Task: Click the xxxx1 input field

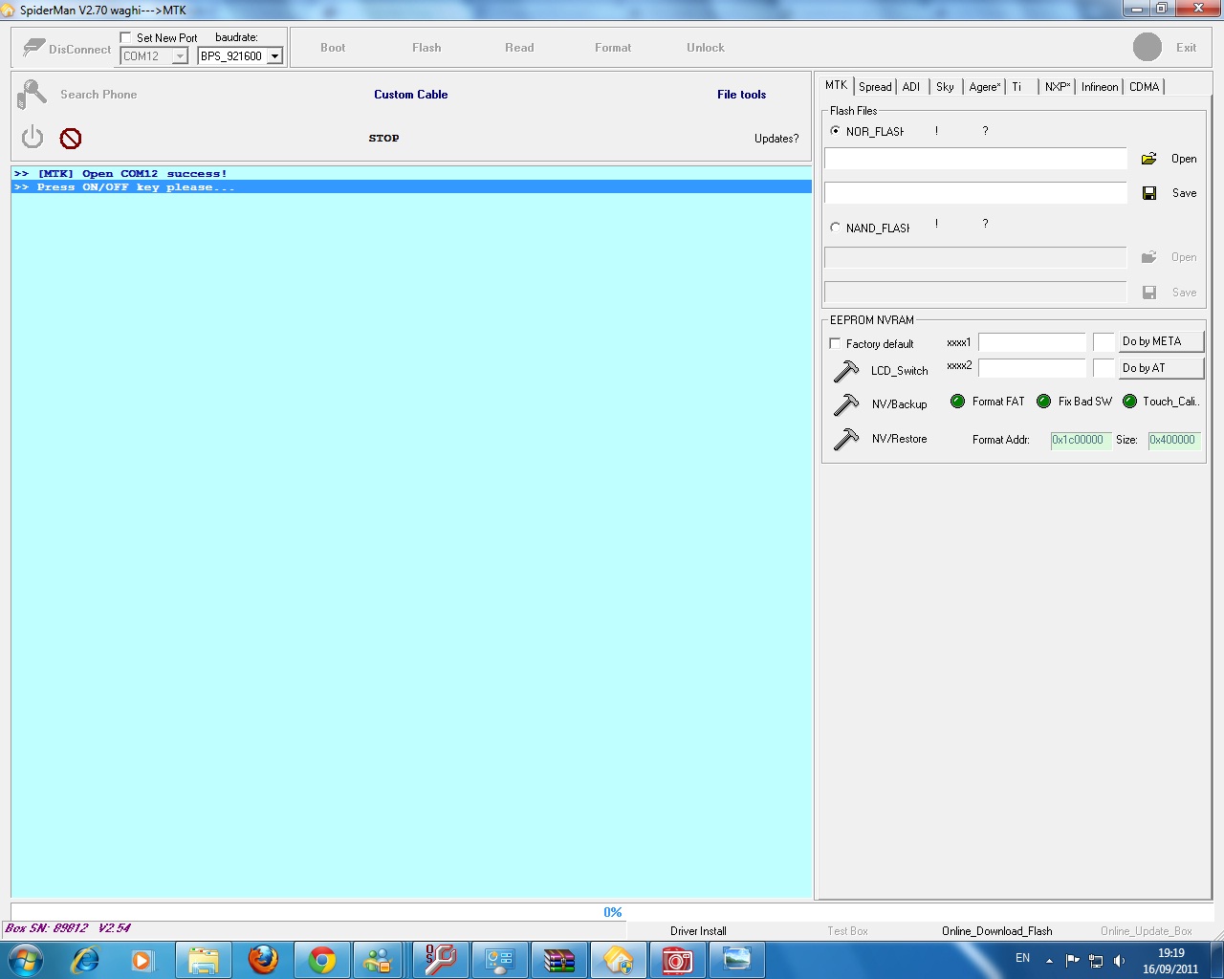Action: 1032,342
